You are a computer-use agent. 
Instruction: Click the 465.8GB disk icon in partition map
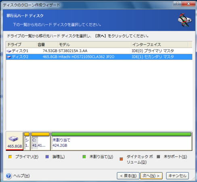13,139
